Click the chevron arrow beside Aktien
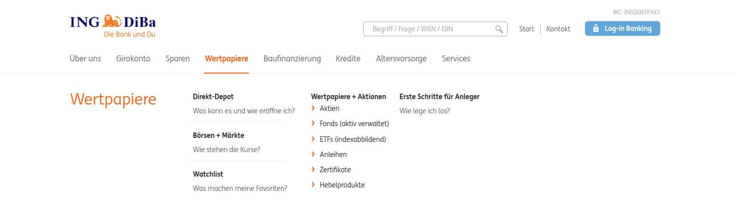 (x=313, y=108)
